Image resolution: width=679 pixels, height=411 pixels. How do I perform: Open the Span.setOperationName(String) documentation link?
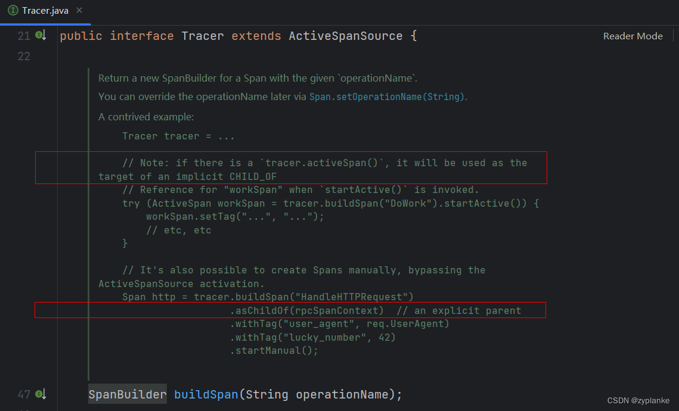[x=386, y=96]
